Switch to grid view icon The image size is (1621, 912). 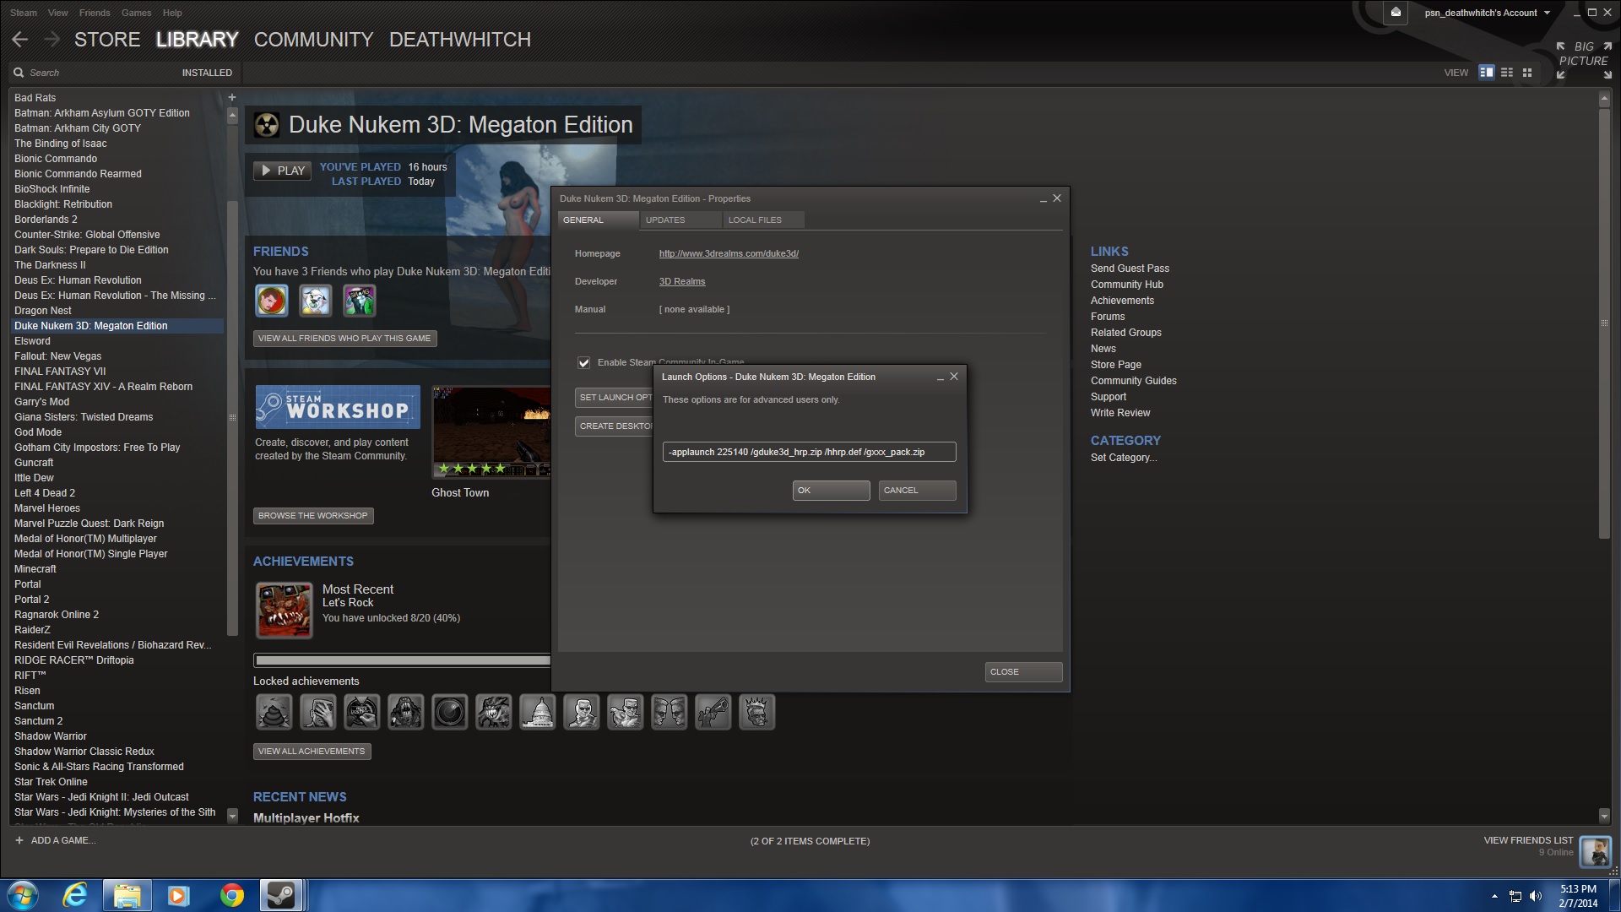point(1527,73)
